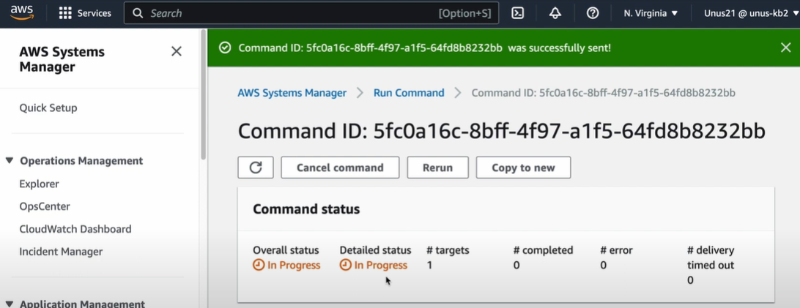Screen dimensions: 800x308
Task: Close the AWS Systems Manager sidebar
Action: coord(177,51)
